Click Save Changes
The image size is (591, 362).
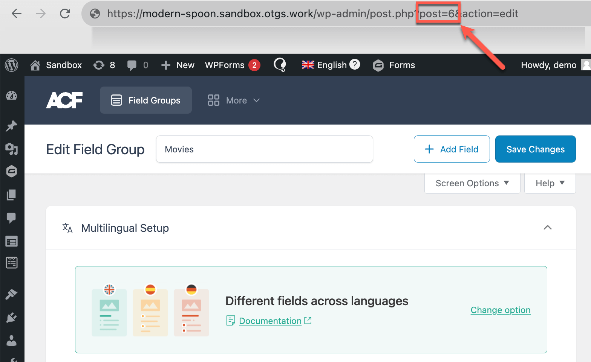tap(536, 149)
